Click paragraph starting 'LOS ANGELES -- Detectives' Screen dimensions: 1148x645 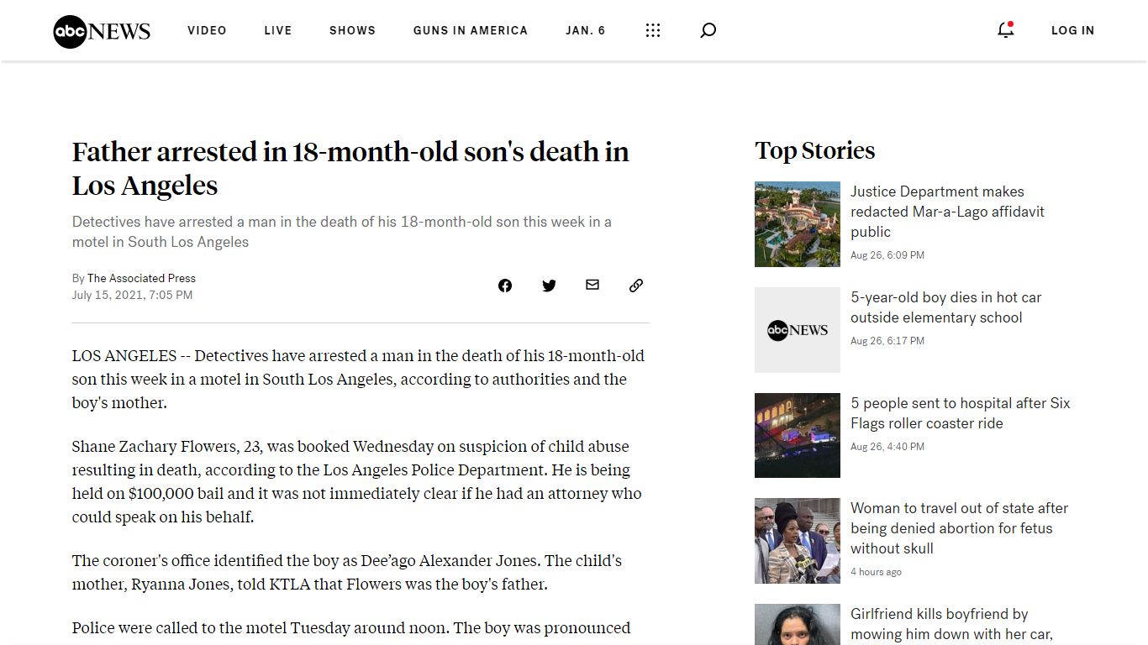coord(358,379)
